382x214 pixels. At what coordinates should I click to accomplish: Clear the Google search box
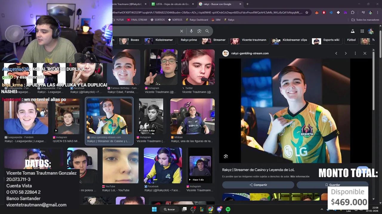[181, 31]
